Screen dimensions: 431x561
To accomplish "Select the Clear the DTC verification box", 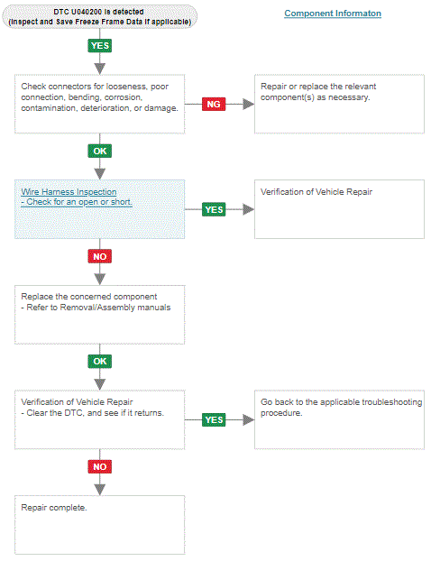I will coord(100,419).
